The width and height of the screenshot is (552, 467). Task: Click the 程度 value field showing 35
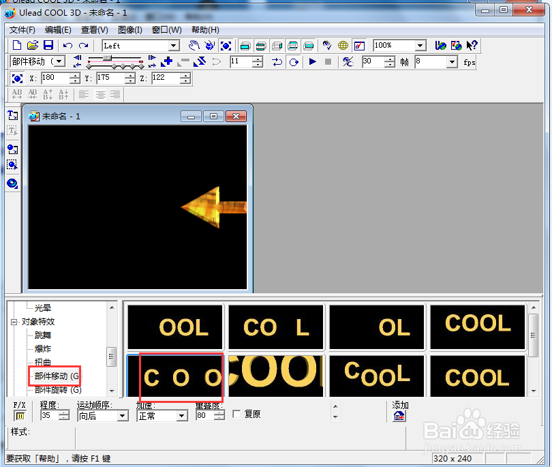point(50,416)
